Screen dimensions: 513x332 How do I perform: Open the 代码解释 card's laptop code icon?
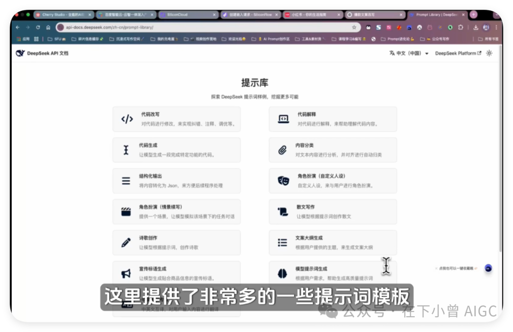[283, 119]
